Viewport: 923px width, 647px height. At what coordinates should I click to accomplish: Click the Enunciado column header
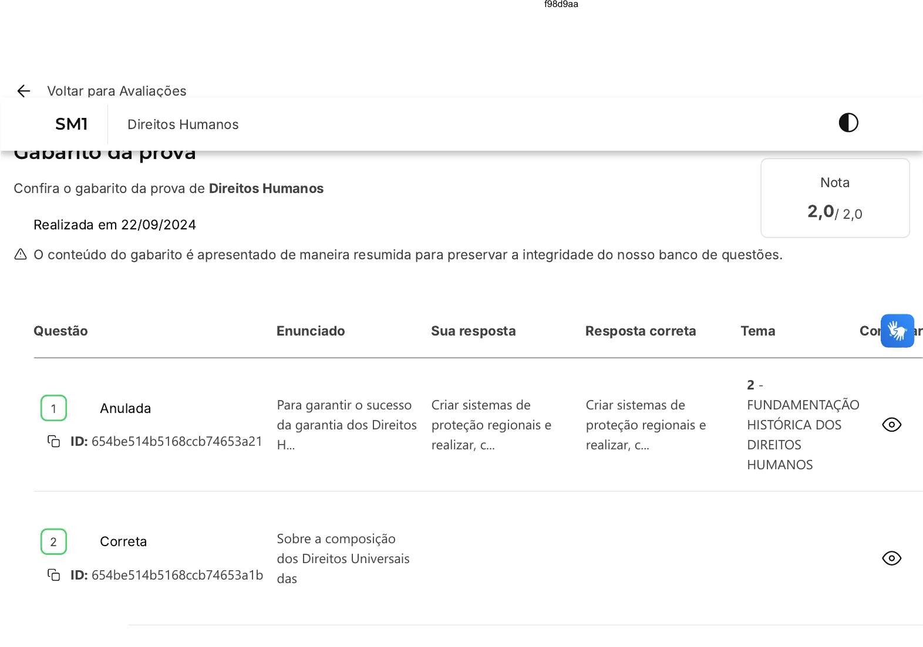[311, 331]
